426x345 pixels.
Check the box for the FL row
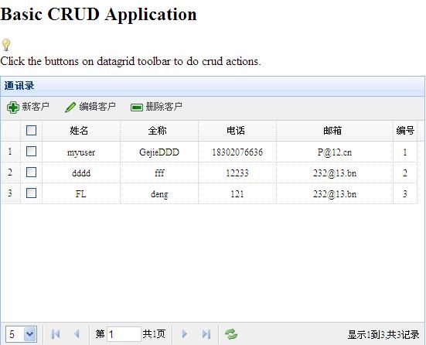pyautogui.click(x=31, y=193)
